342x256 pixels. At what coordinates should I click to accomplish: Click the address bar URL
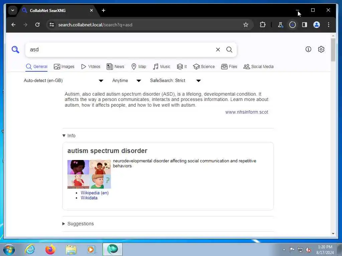(95, 25)
